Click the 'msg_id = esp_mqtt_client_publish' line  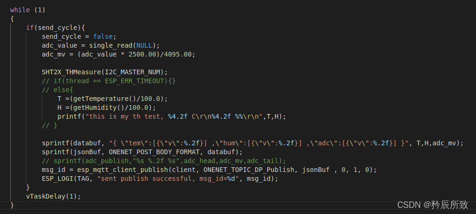pos(209,170)
